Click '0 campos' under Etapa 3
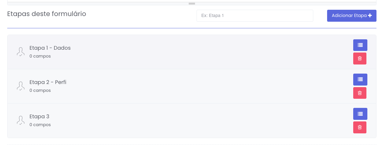This screenshot has height=145, width=379. click(x=40, y=125)
